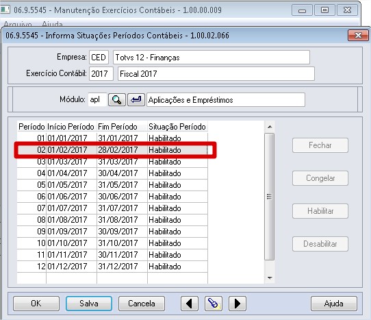Click the Empresa code field CED
This screenshot has width=371, height=320.
tap(99, 58)
